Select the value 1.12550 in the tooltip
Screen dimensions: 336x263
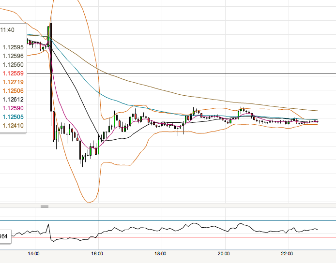[x=13, y=65]
